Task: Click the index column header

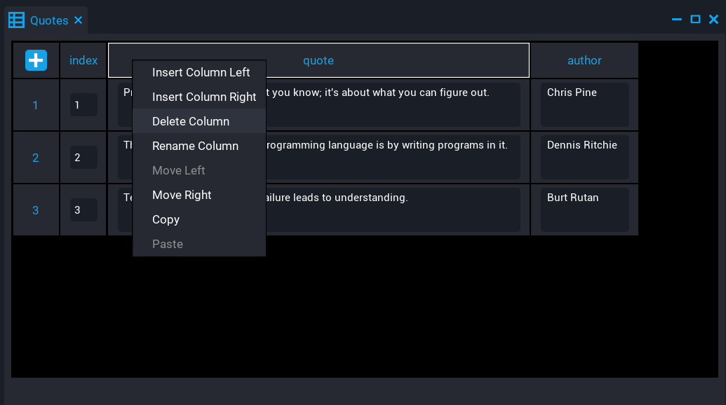Action: click(x=83, y=60)
